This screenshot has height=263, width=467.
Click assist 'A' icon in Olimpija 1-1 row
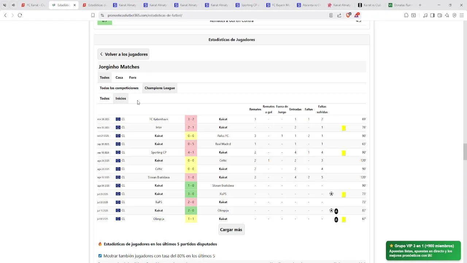click(336, 220)
